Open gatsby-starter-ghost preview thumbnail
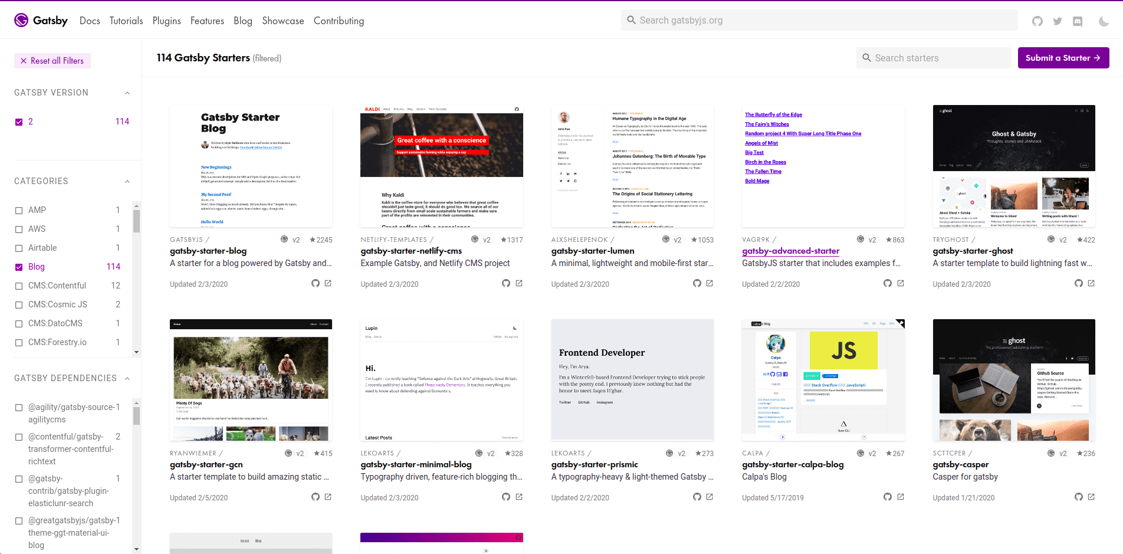 pos(1014,166)
